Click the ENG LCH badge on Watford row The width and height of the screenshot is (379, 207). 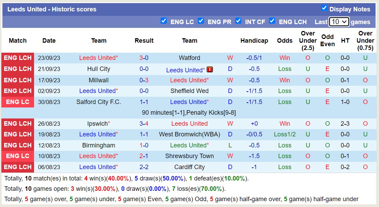(x=18, y=58)
